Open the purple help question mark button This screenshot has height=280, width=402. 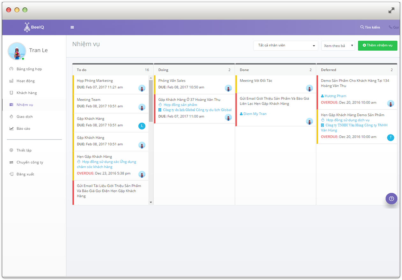391,198
